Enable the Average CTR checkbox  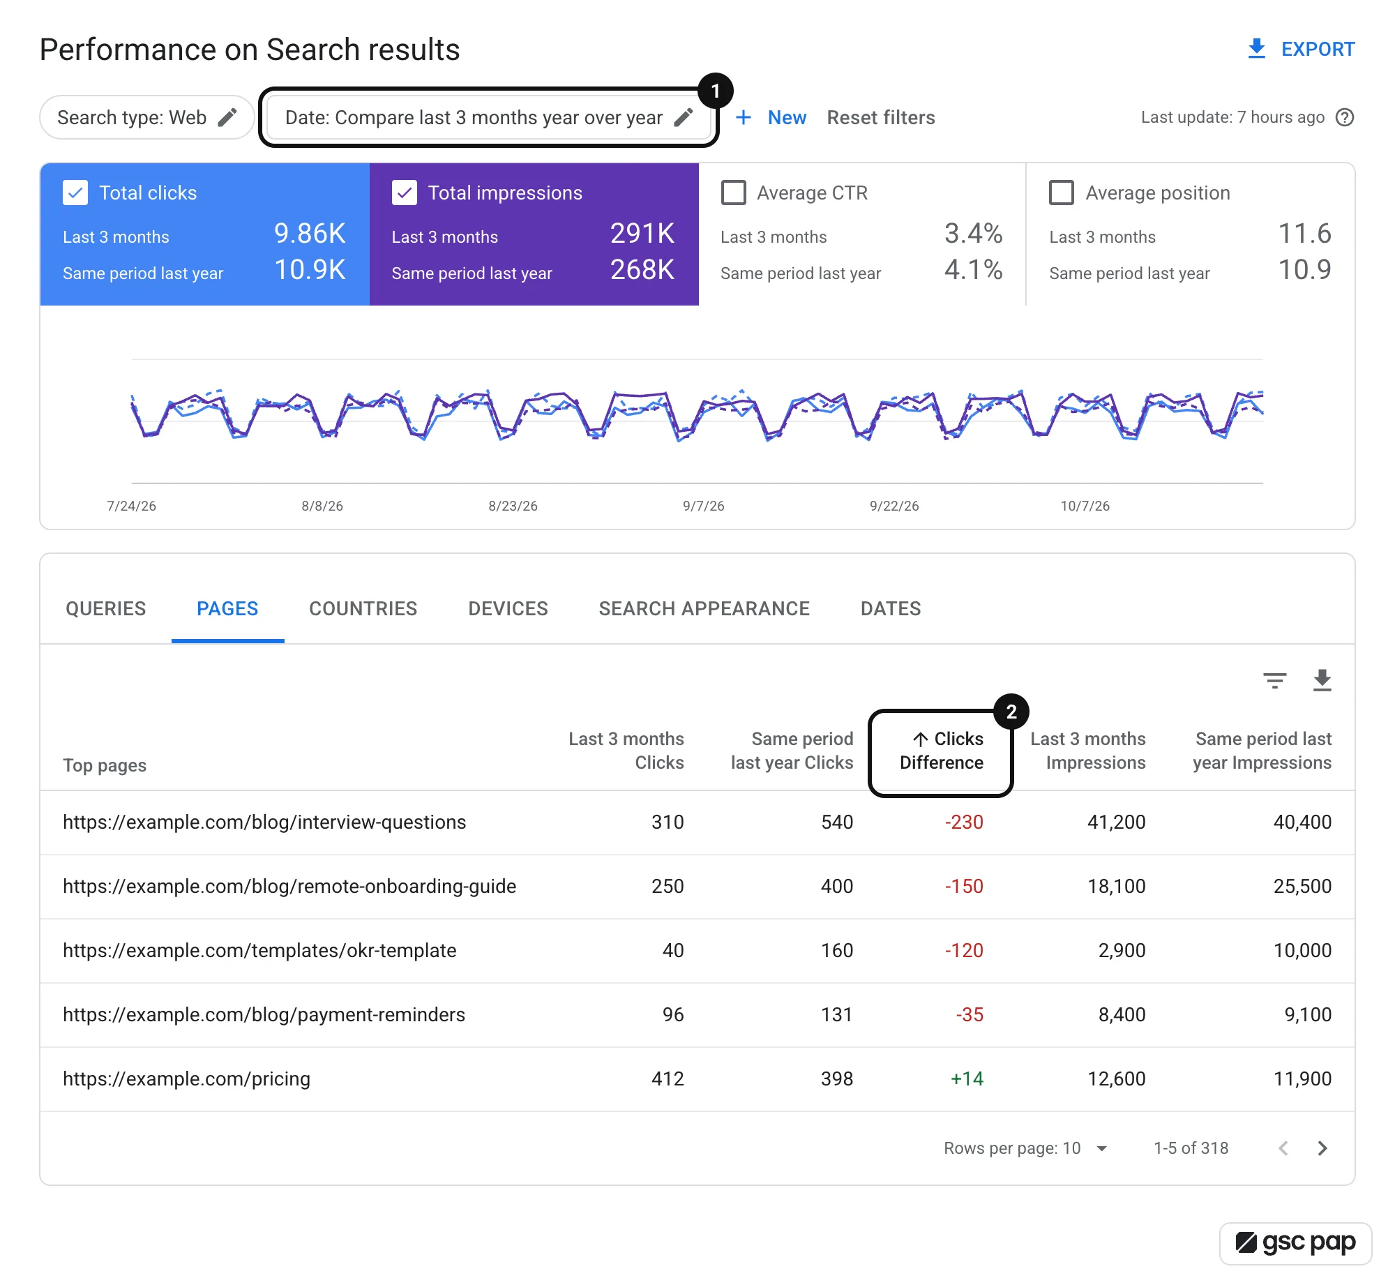(x=733, y=193)
